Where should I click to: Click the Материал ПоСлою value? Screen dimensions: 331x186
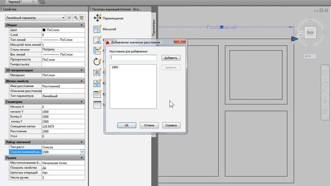pos(63,75)
